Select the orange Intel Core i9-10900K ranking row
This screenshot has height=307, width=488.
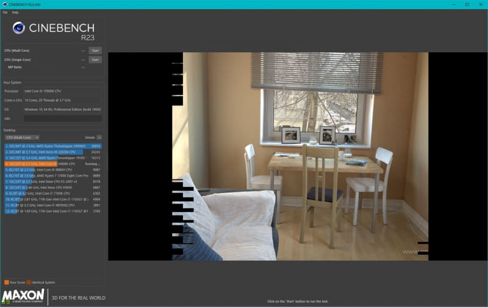click(53, 164)
